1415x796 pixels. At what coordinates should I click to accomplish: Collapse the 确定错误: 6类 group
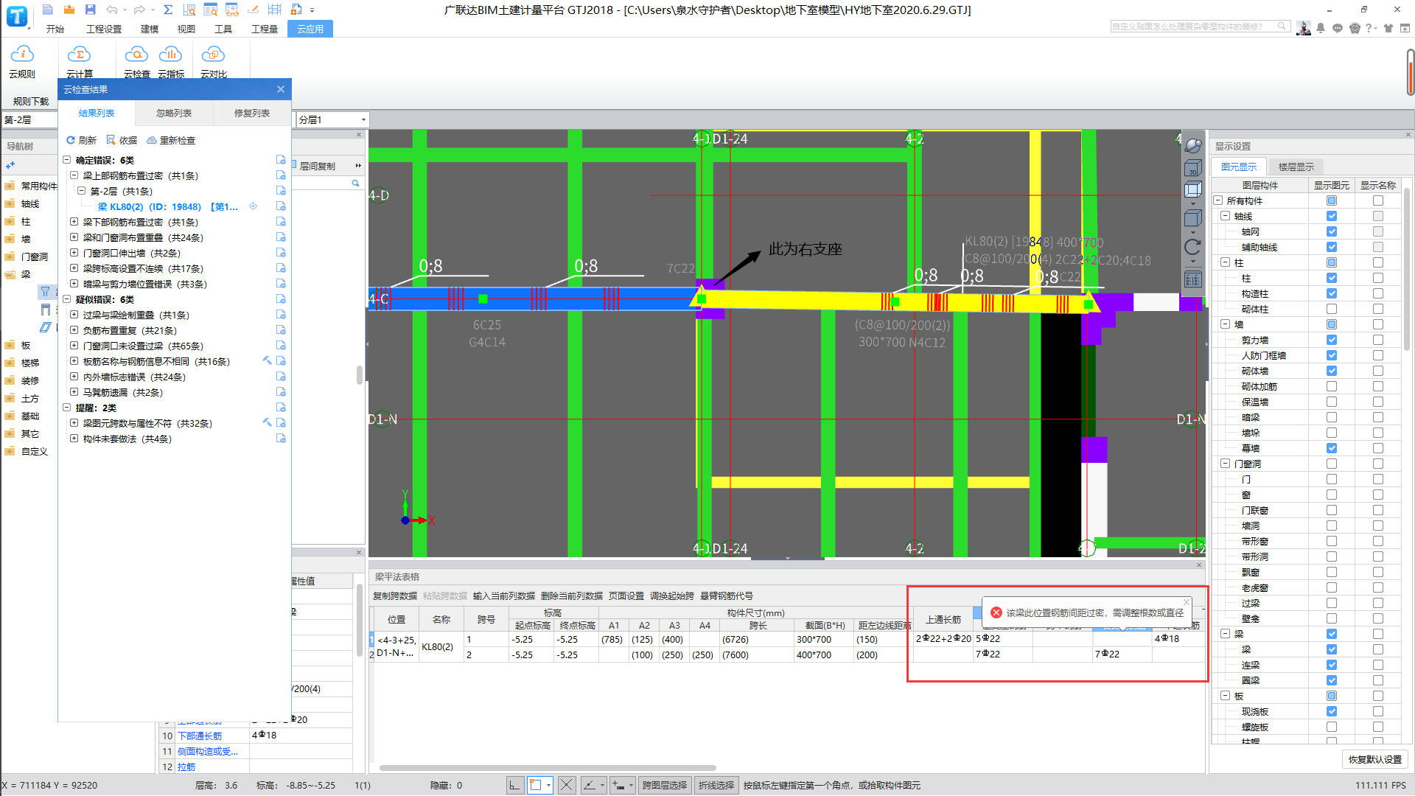[x=66, y=160]
